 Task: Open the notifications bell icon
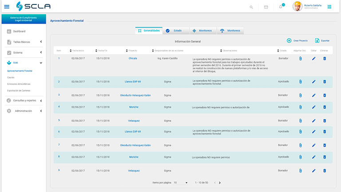coord(281,7)
